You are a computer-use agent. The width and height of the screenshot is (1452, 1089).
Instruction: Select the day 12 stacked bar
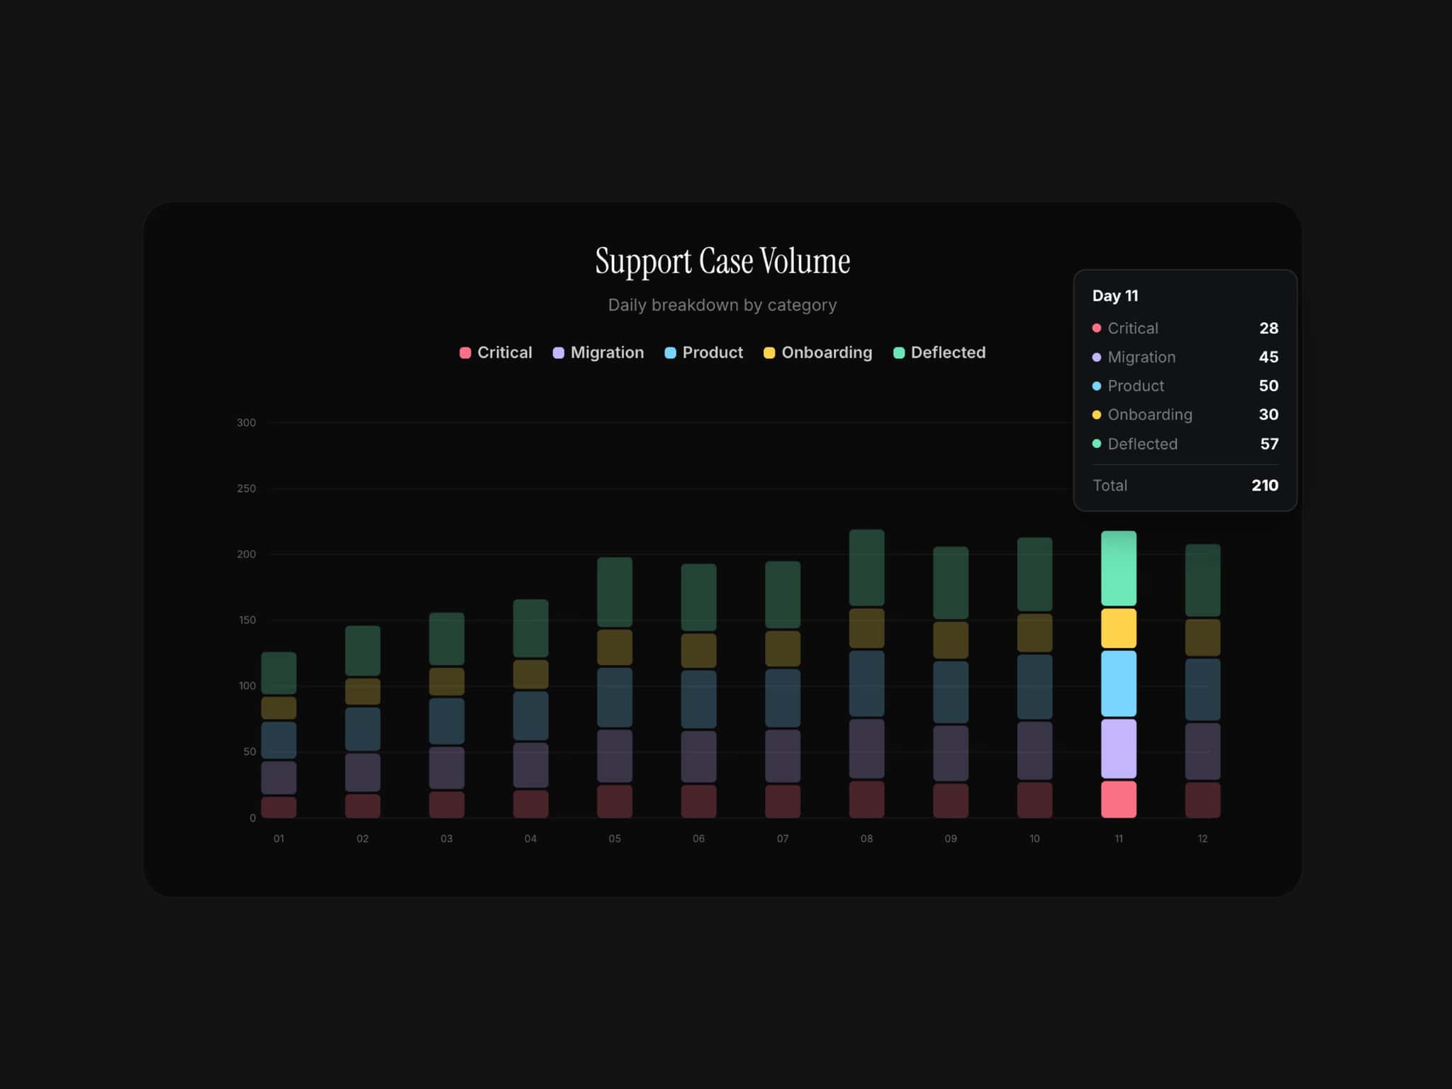[x=1202, y=681]
